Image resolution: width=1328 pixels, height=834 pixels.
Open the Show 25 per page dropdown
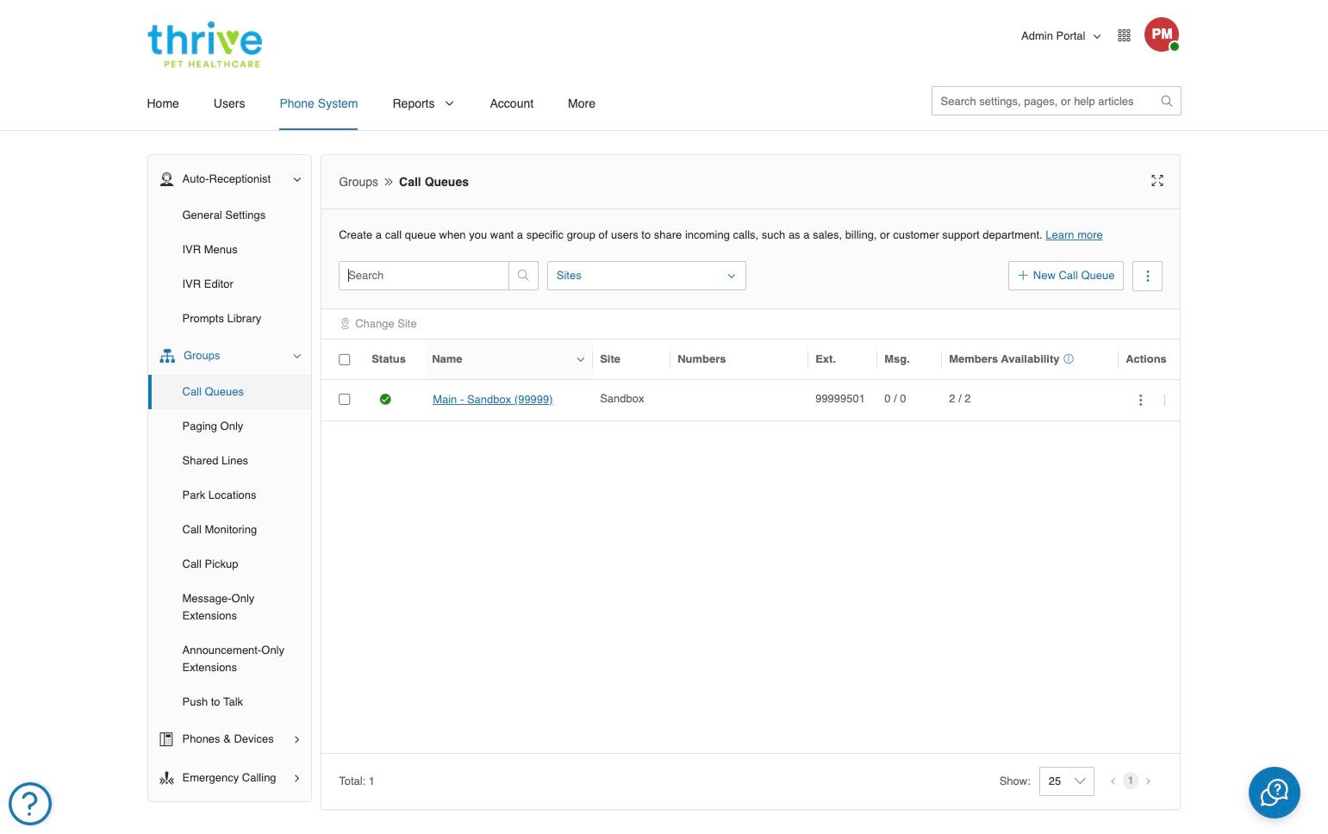tap(1067, 781)
